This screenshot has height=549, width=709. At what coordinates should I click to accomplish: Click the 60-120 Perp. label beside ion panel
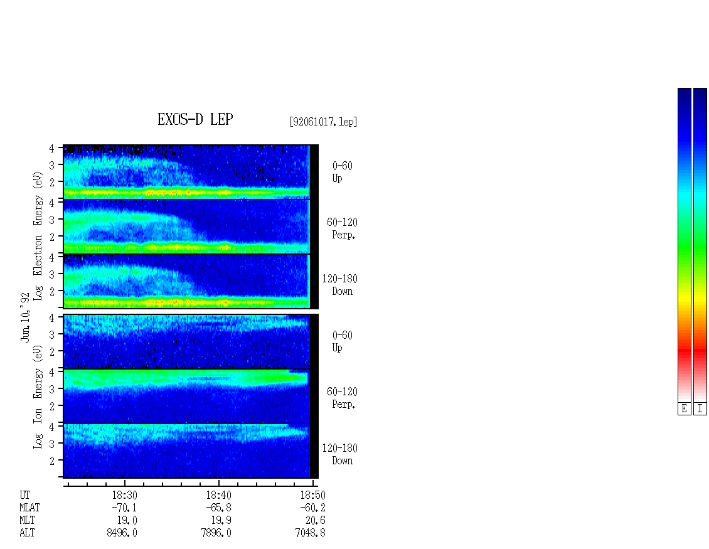(342, 398)
